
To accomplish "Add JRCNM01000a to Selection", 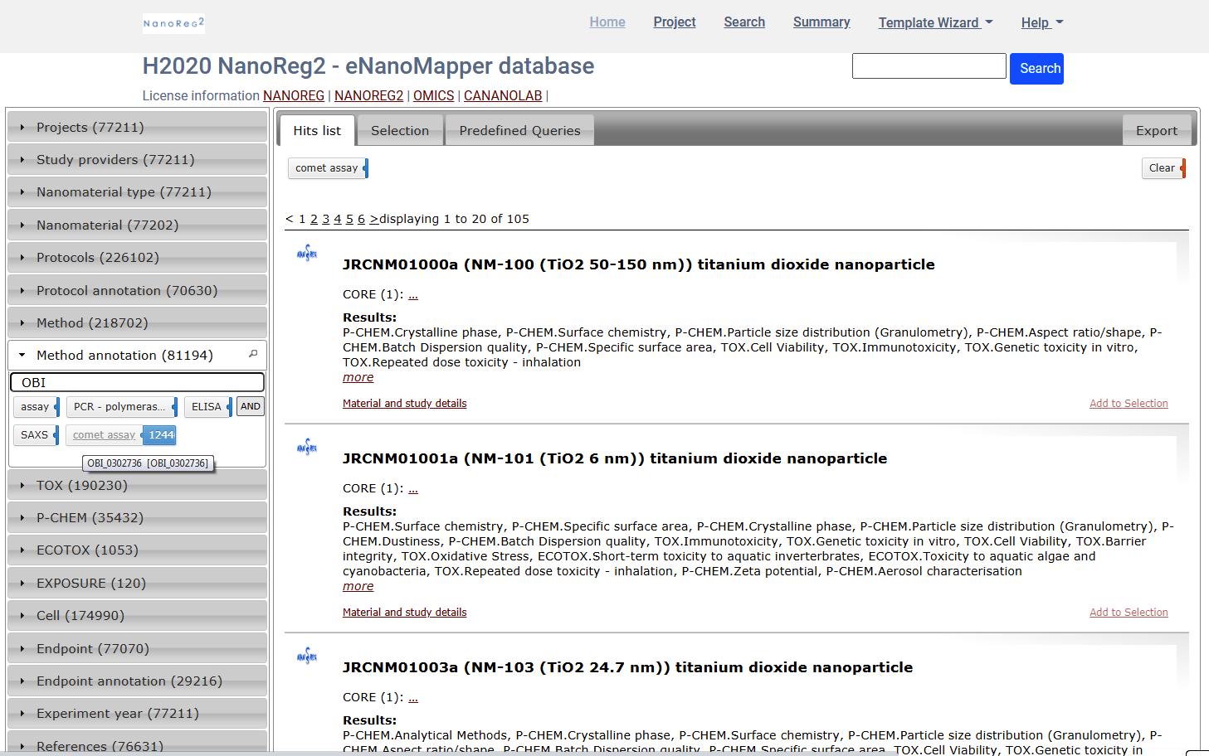I will 1129,404.
